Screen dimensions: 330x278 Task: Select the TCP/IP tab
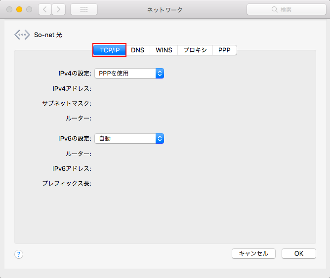[110, 50]
